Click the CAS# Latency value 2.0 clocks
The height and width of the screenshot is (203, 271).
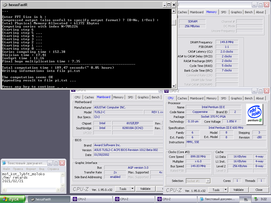[x=227, y=52]
